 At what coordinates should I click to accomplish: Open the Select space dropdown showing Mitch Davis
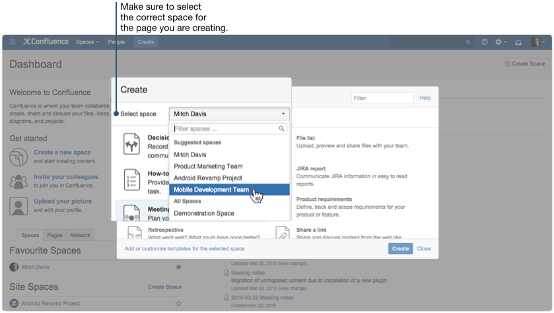(229, 114)
